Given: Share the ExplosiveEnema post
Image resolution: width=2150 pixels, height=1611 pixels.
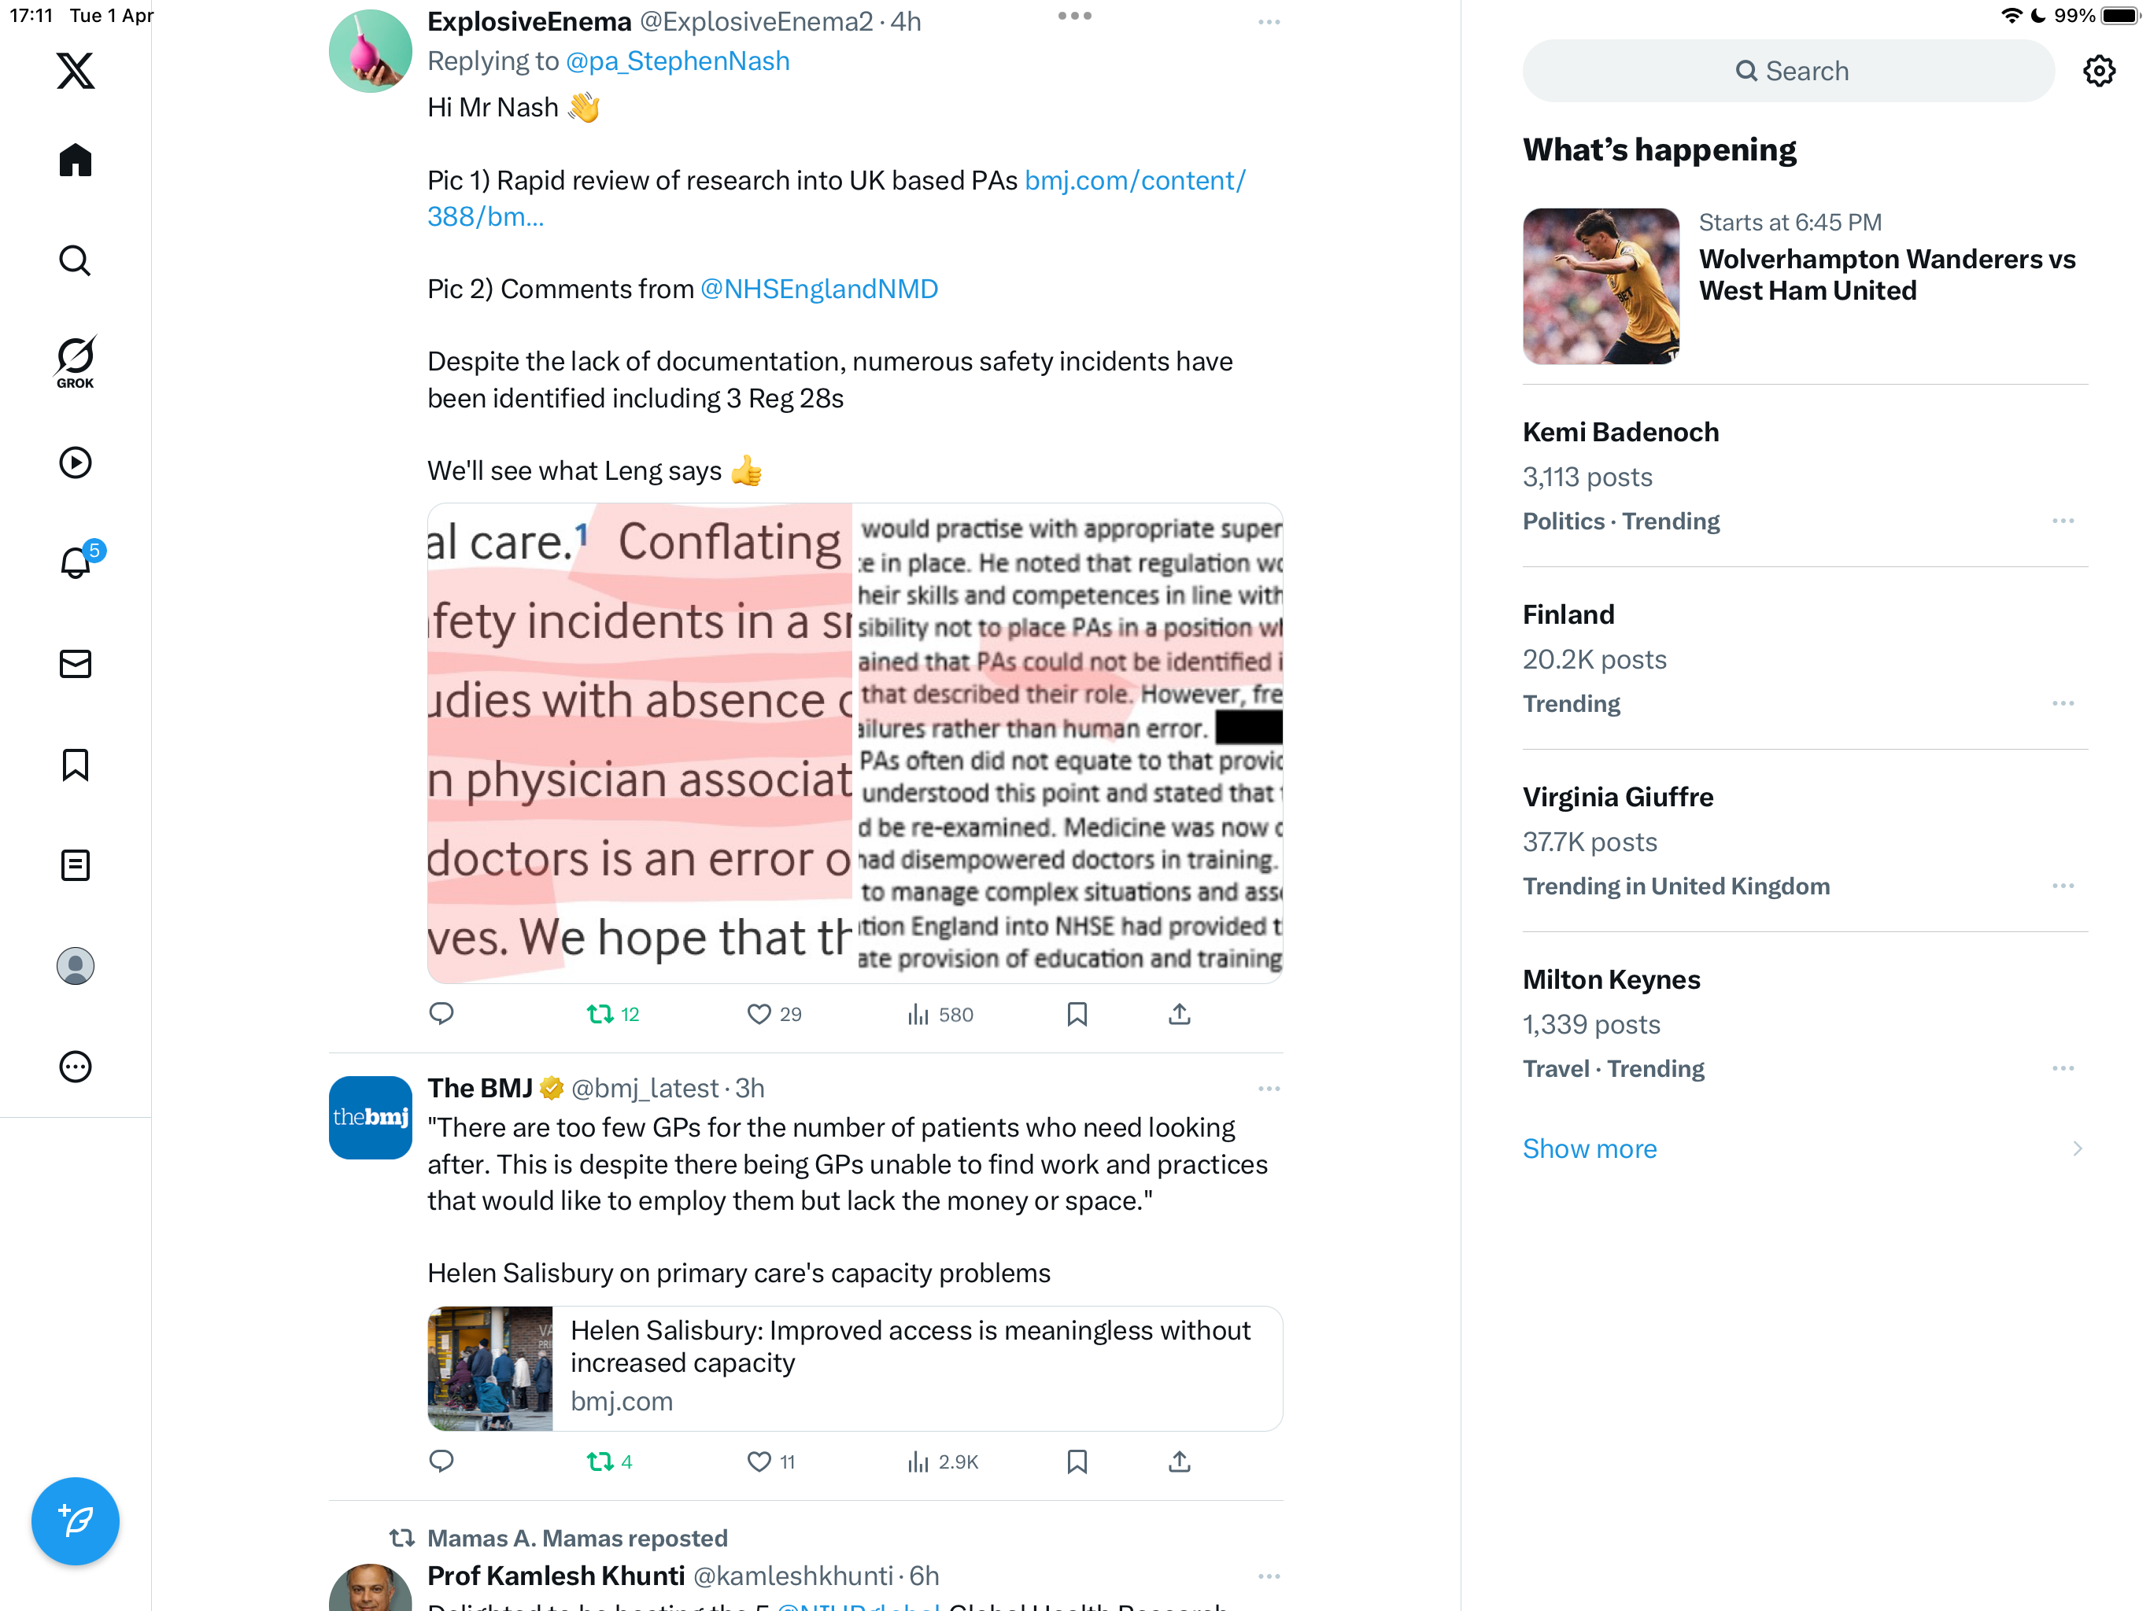Looking at the screenshot, I should click(1179, 1015).
